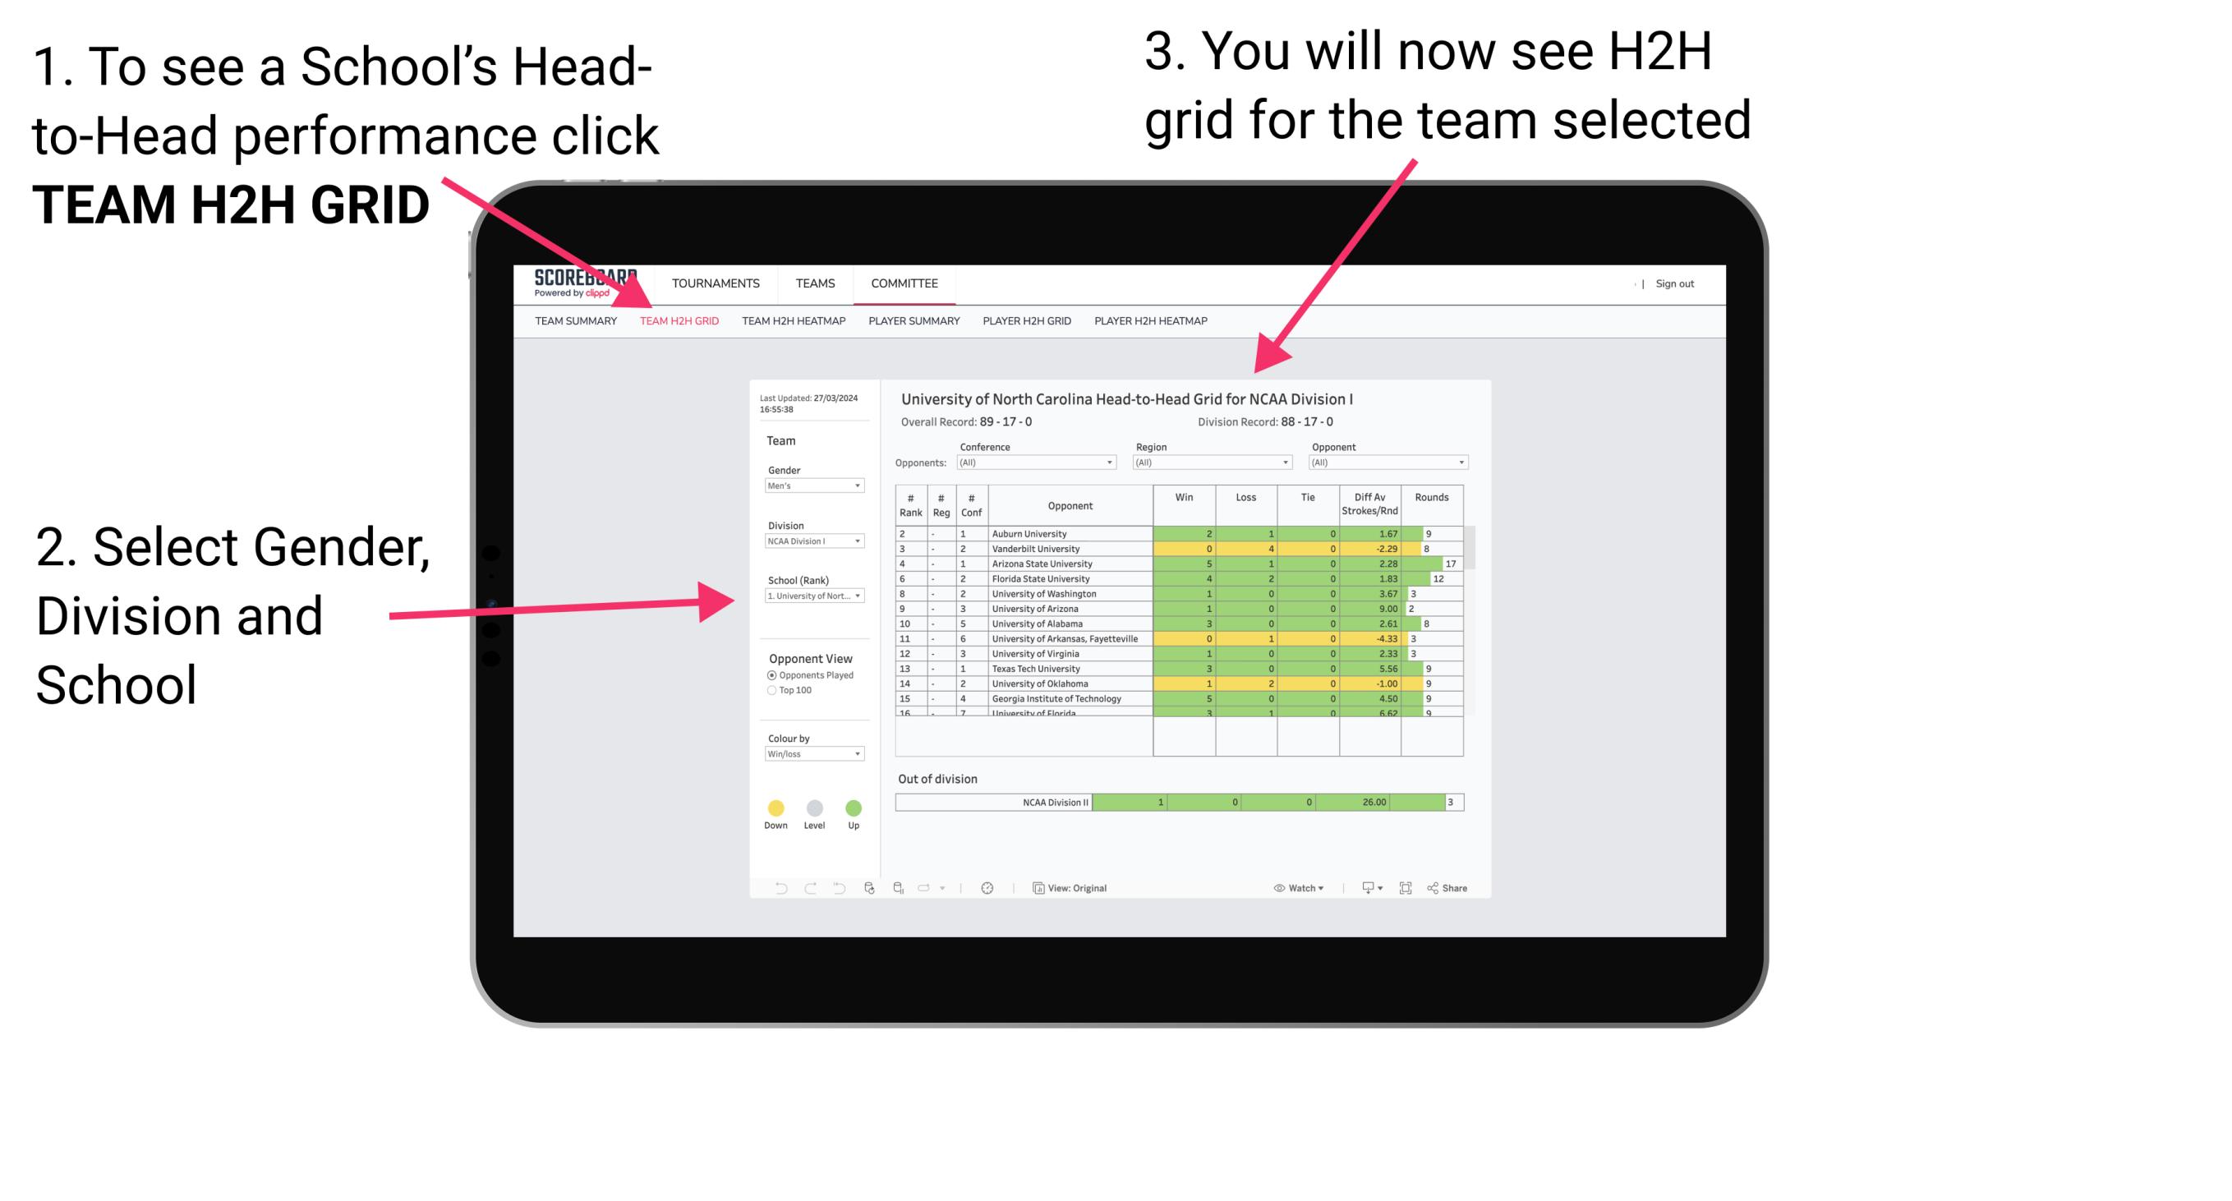Click the clock/history icon
The width and height of the screenshot is (2232, 1201).
pyautogui.click(x=987, y=887)
